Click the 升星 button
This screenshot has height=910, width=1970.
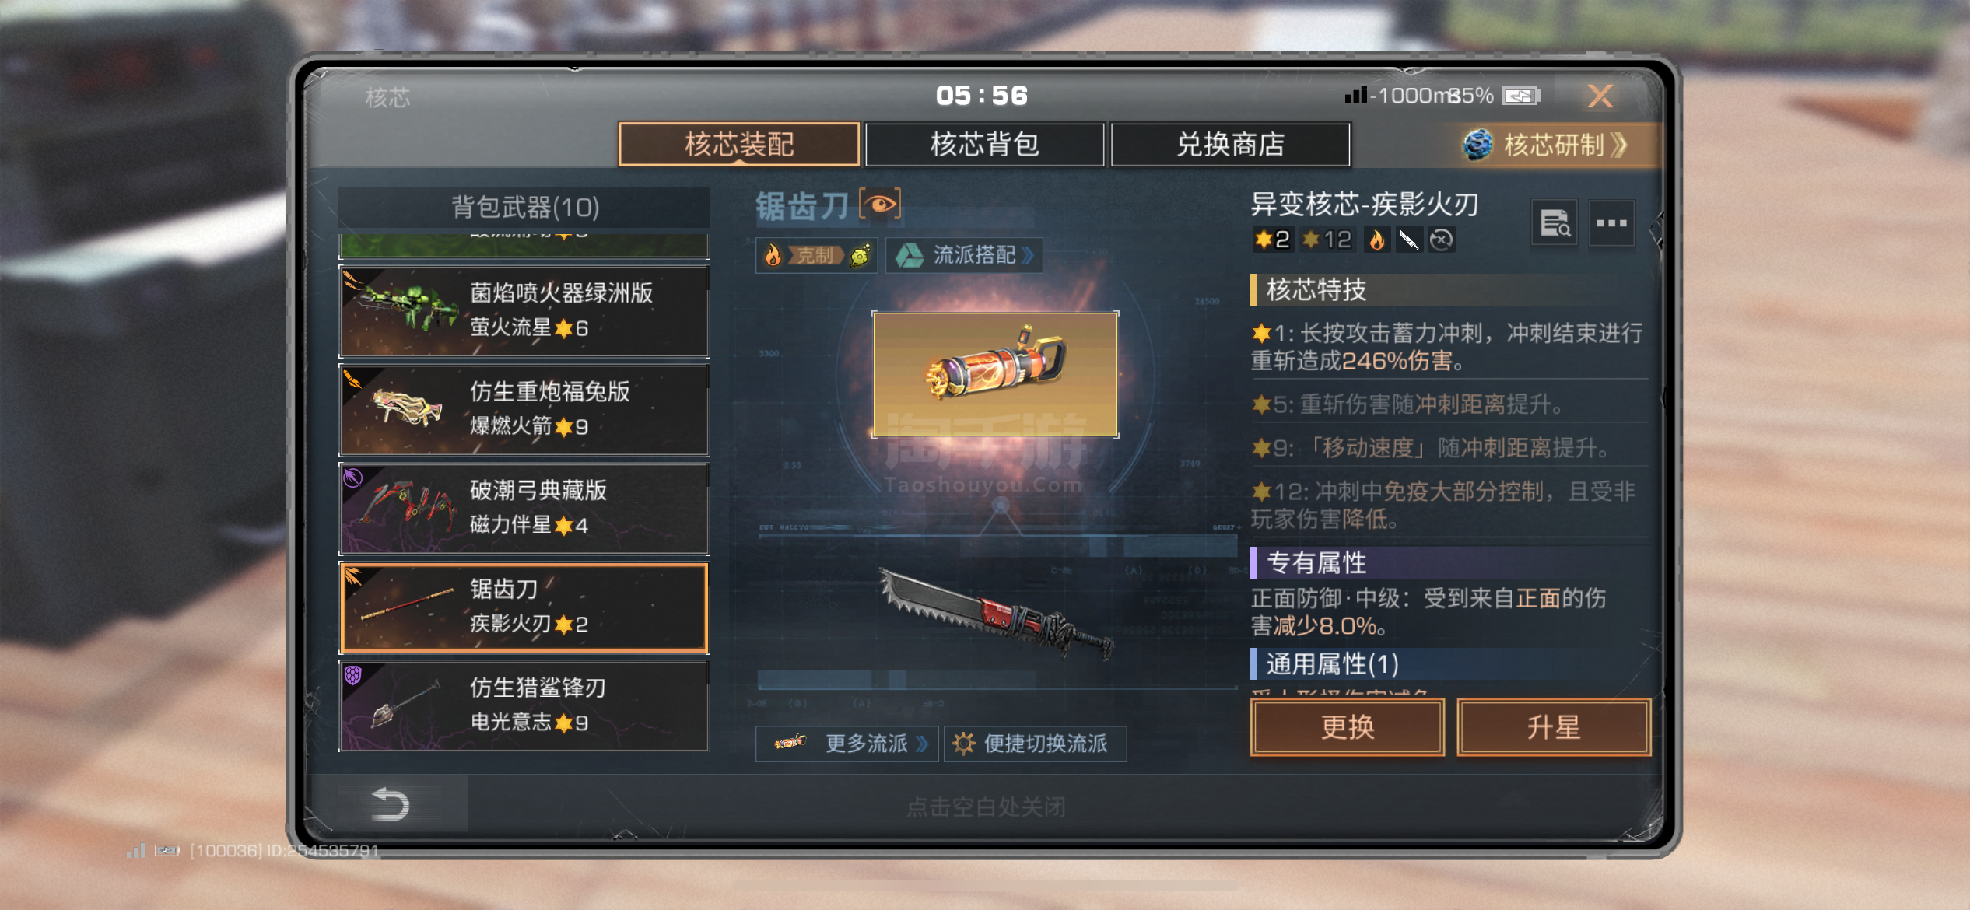tap(1554, 727)
